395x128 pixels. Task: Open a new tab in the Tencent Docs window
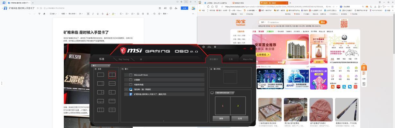point(33,3)
